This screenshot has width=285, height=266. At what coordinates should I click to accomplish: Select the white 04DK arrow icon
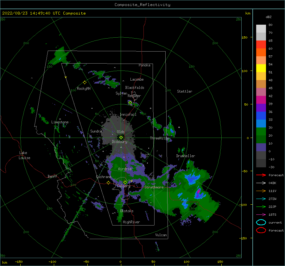[261, 183]
